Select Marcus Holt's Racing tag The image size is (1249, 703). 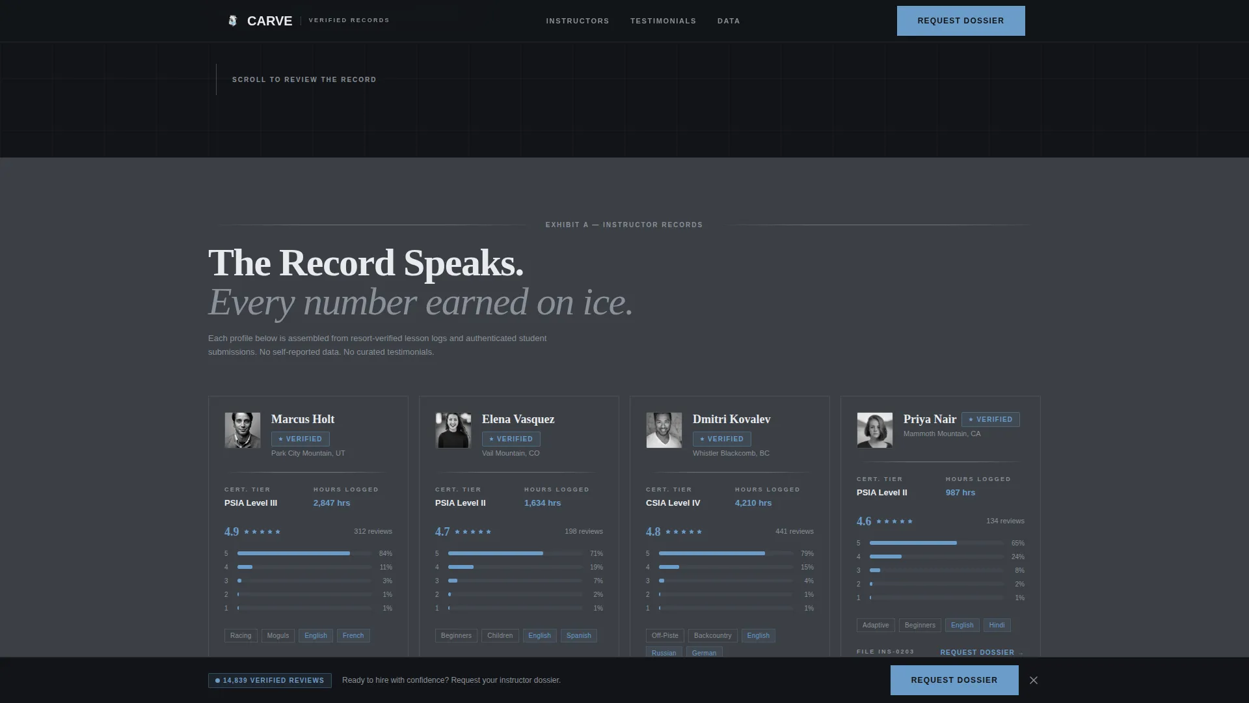pyautogui.click(x=241, y=636)
